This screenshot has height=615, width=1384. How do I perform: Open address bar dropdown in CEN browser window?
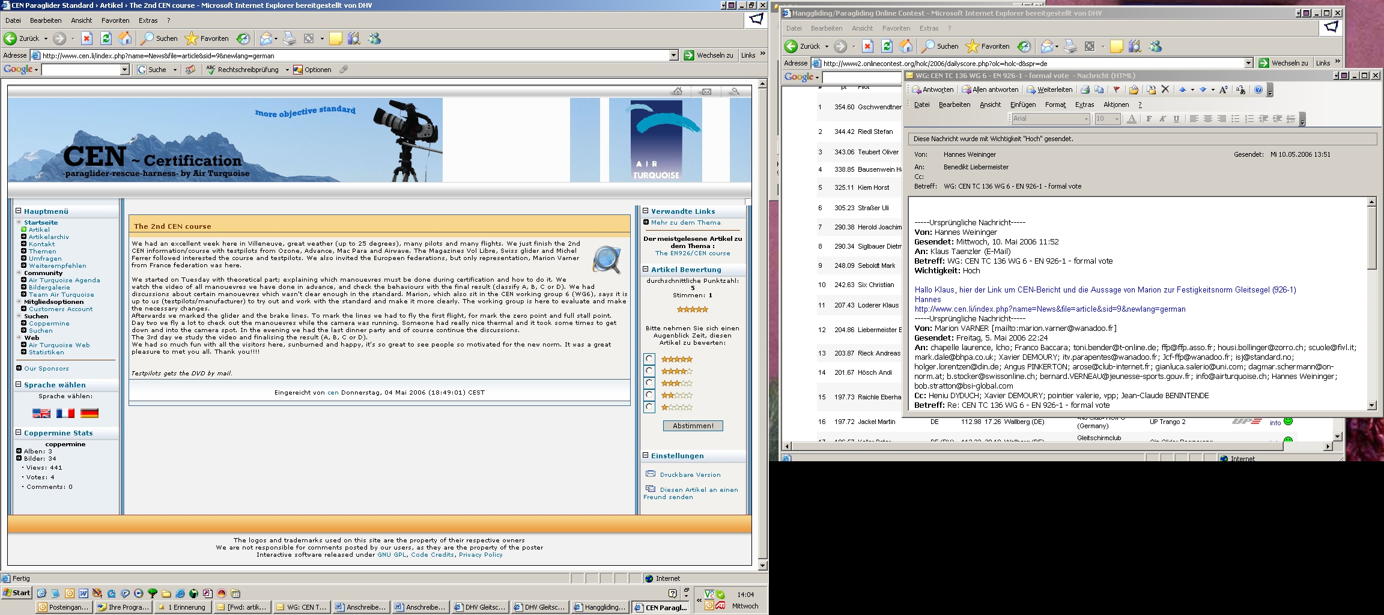[673, 55]
